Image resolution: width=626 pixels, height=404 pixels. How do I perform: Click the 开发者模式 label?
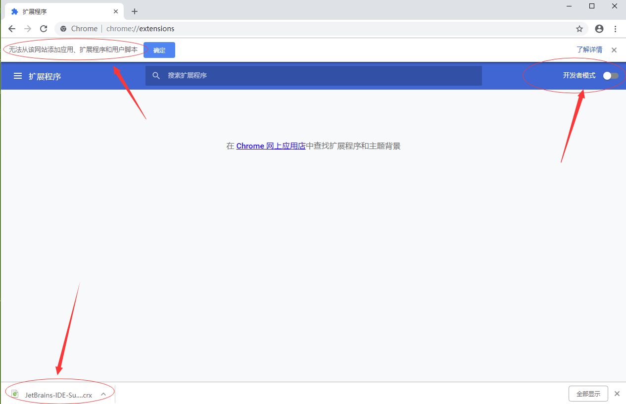pyautogui.click(x=579, y=76)
